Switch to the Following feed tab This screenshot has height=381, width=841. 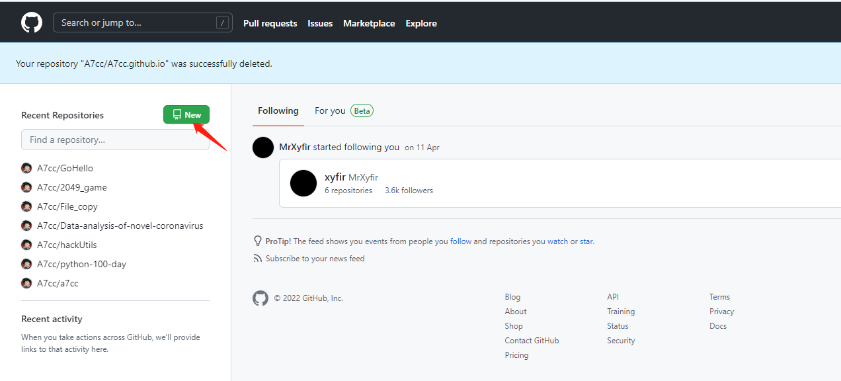pyautogui.click(x=278, y=110)
